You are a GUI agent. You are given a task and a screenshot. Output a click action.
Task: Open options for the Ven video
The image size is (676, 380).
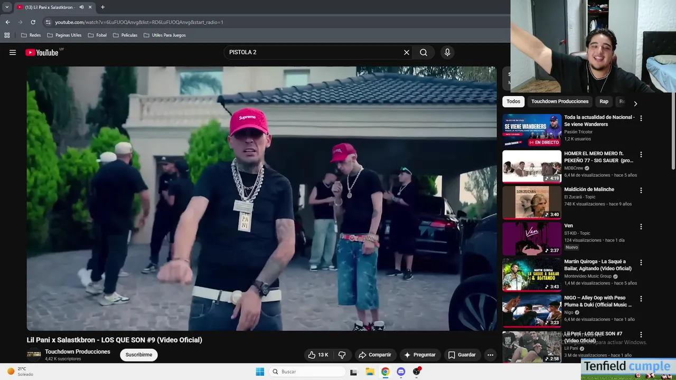(641, 226)
